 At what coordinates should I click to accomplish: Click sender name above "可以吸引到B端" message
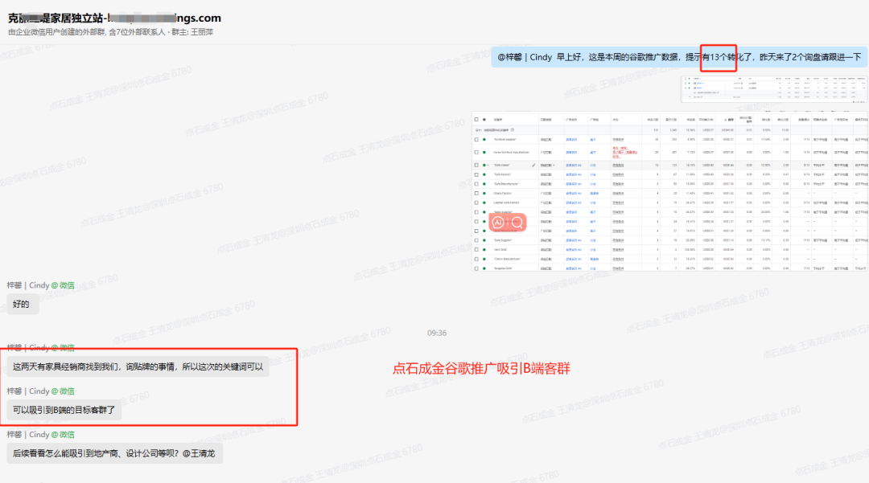pos(27,391)
